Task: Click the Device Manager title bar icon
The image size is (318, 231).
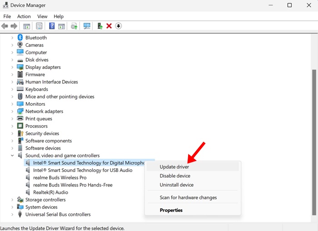Action: (x=5, y=5)
